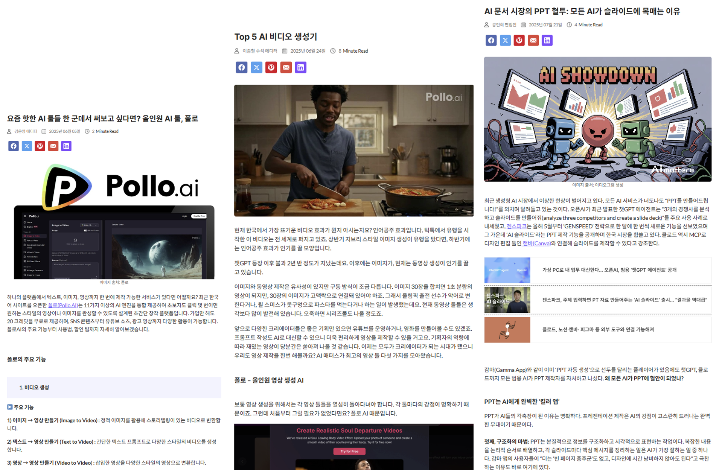Email the AI PPT article
Viewport: 725px width, 470px height.
[x=533, y=40]
